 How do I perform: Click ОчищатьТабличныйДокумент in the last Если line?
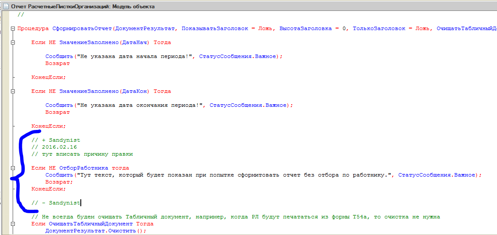[91, 224]
